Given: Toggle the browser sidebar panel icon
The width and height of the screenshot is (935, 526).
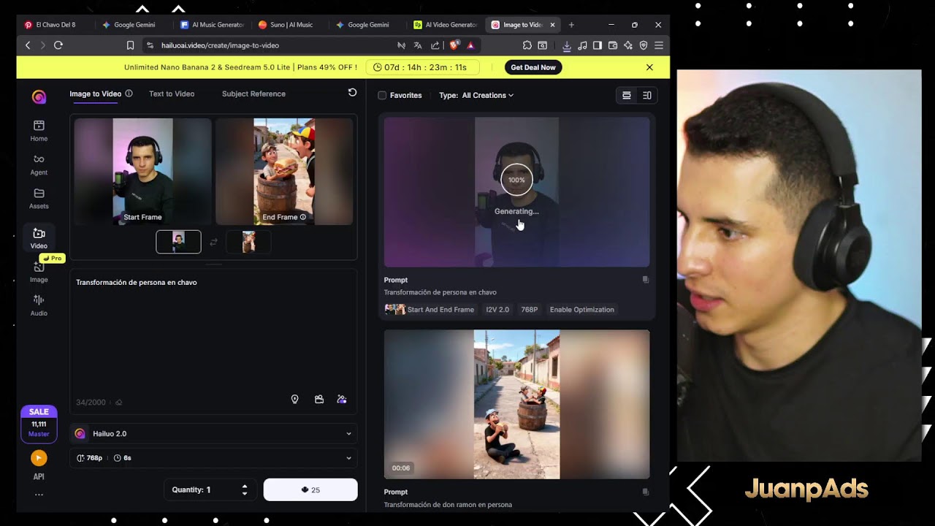Looking at the screenshot, I should coord(598,45).
